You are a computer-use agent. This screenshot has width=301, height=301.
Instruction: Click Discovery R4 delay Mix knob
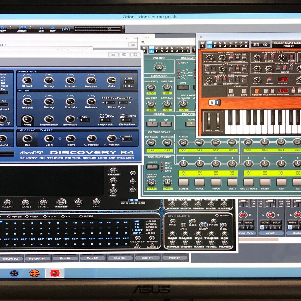coord(27,138)
